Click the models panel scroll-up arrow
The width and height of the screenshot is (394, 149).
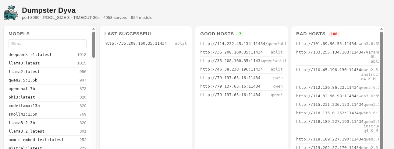(x=94, y=29)
